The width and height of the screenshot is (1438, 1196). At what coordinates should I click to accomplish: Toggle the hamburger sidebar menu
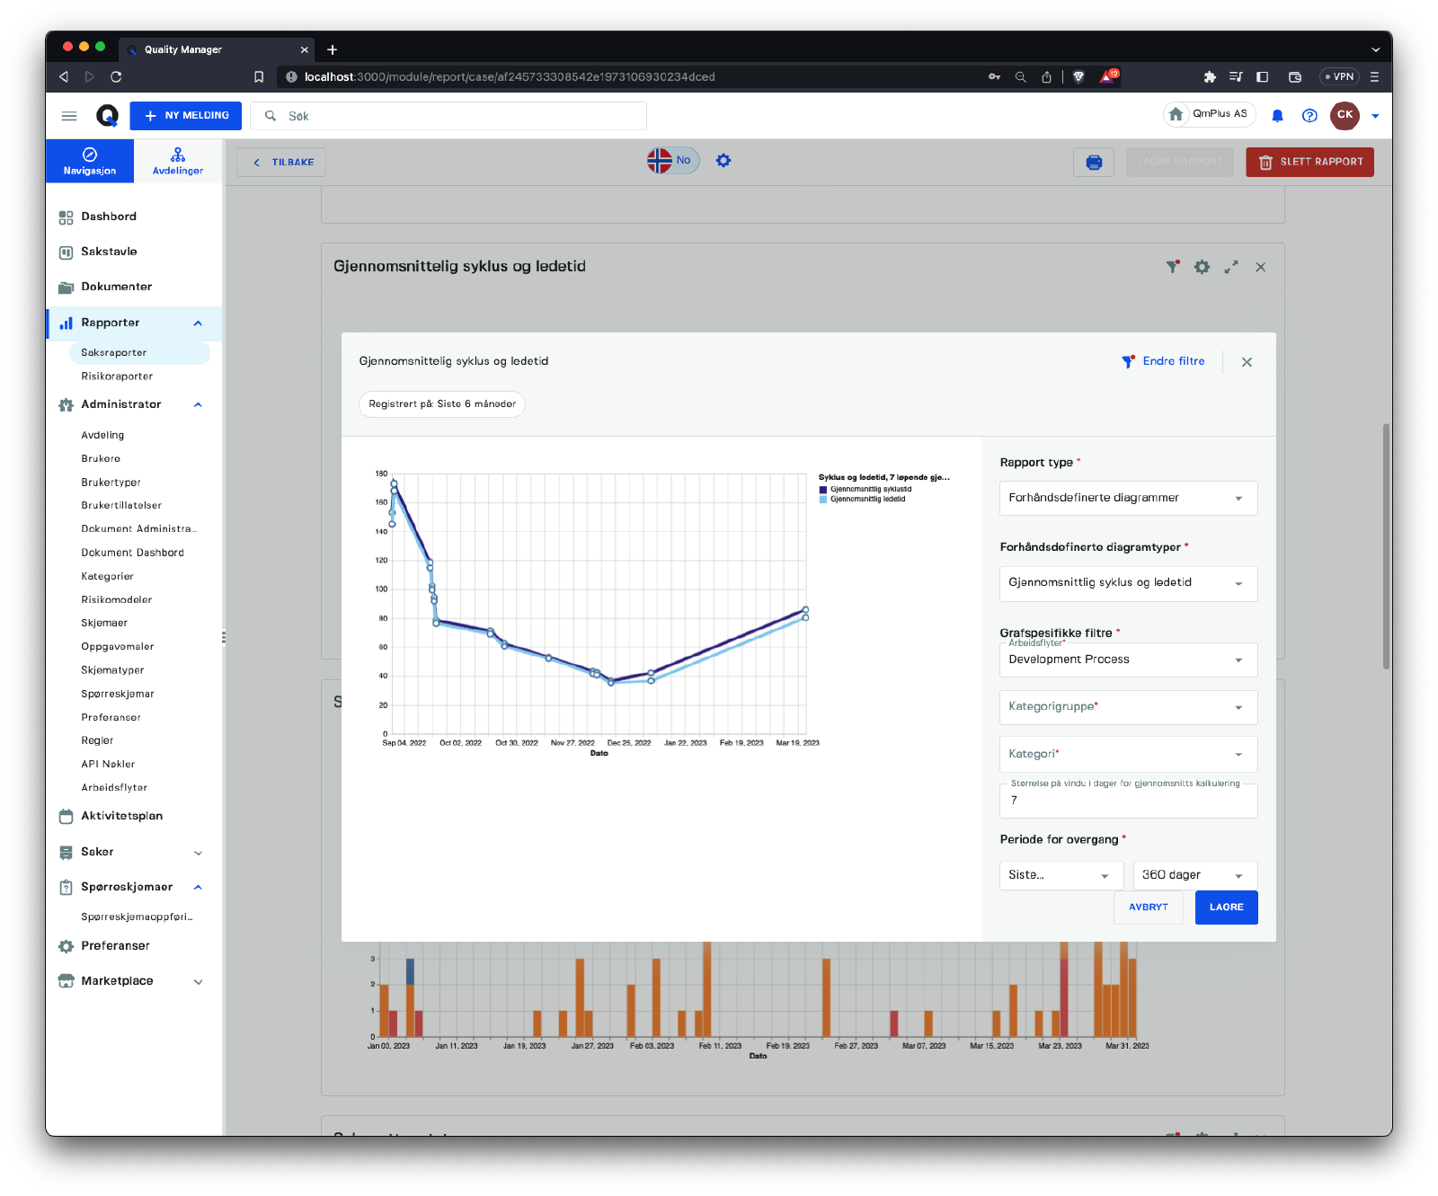click(69, 116)
